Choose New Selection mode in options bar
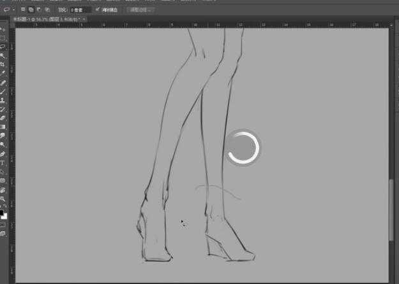 coord(23,10)
